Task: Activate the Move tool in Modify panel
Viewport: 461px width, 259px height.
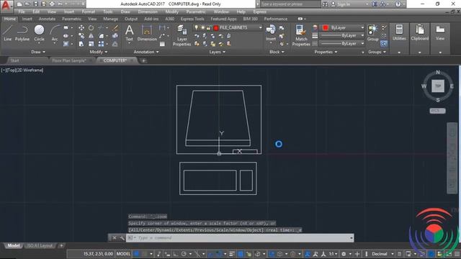Action: coord(81,27)
